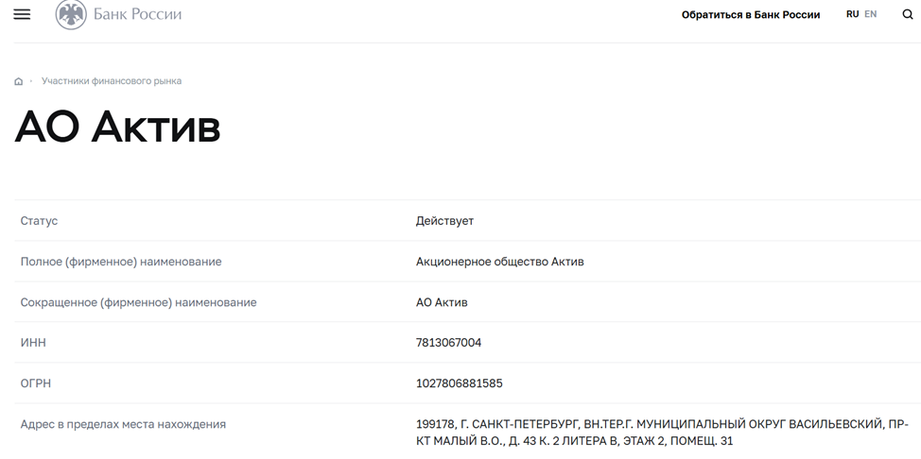Image resolution: width=921 pixels, height=459 pixels.
Task: Click Сокращенное (фирменное) наименование label
Action: 139,303
